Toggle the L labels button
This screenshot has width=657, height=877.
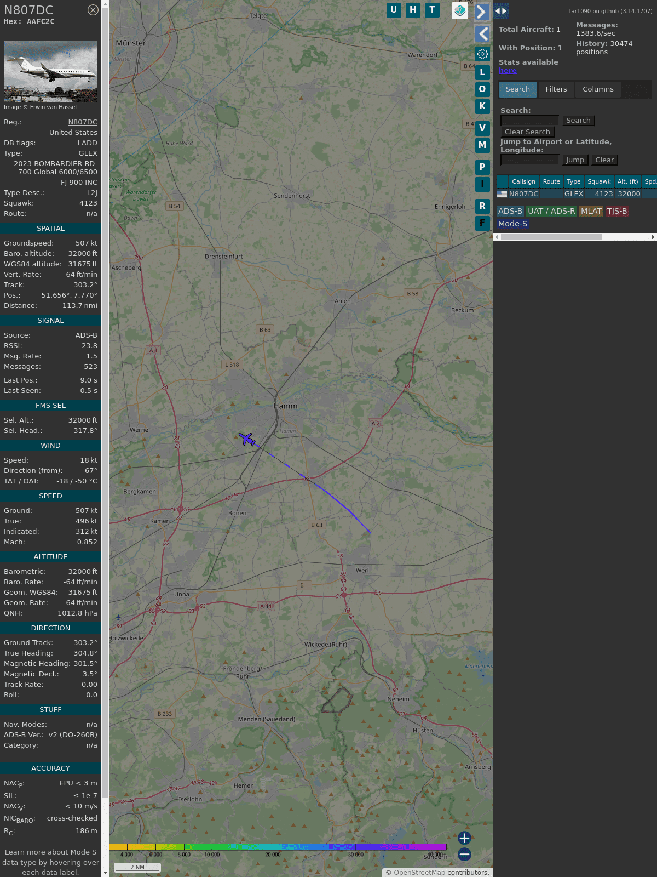pos(482,72)
